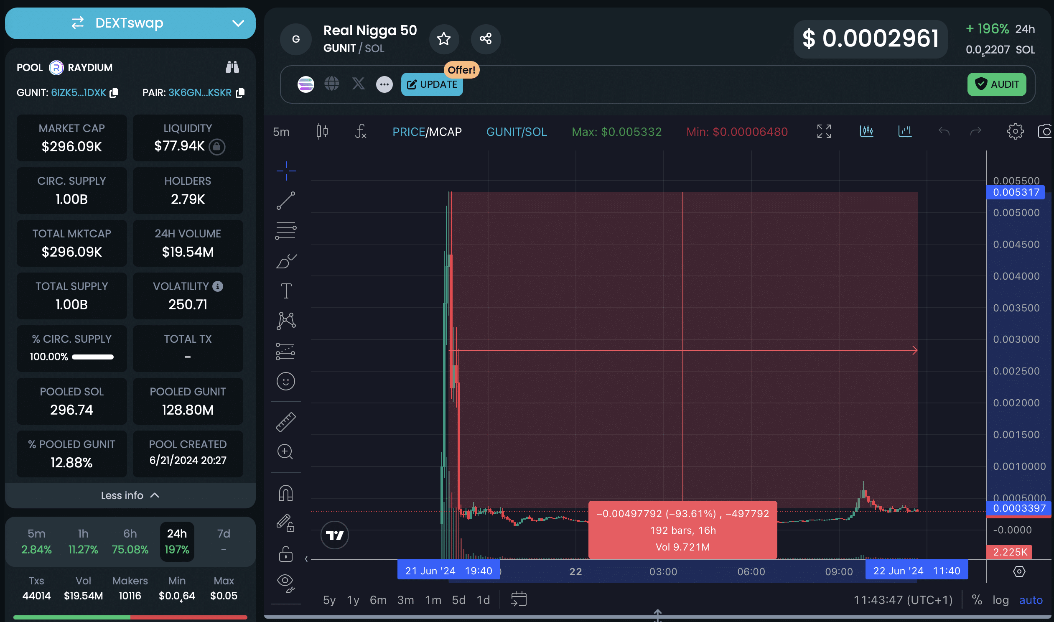Select the pattern drawing tool
The width and height of the screenshot is (1054, 622).
[x=286, y=321]
